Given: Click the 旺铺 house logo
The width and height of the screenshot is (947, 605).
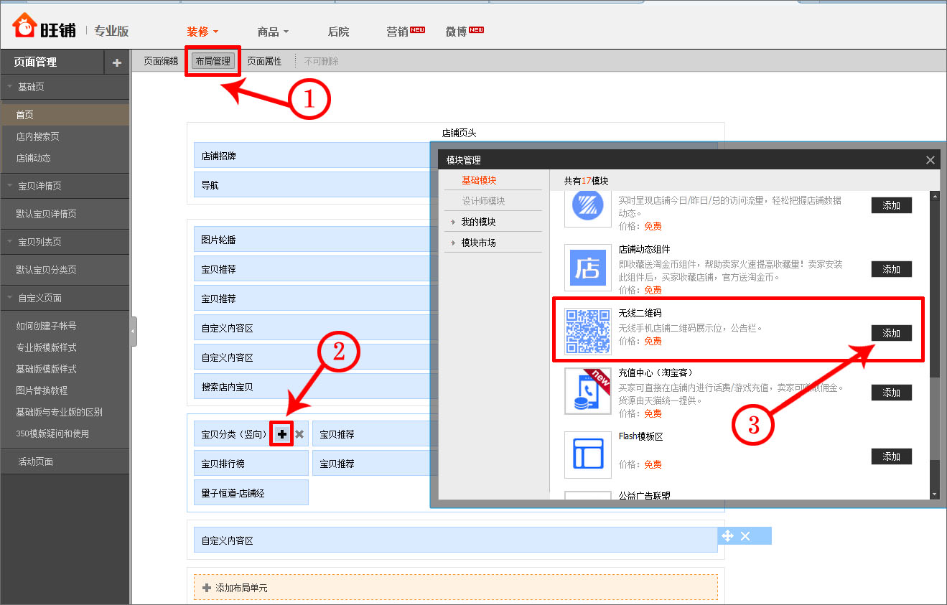Looking at the screenshot, I should coord(24,26).
